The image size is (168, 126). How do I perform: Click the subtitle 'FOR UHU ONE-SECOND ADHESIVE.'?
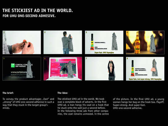tap(29, 16)
